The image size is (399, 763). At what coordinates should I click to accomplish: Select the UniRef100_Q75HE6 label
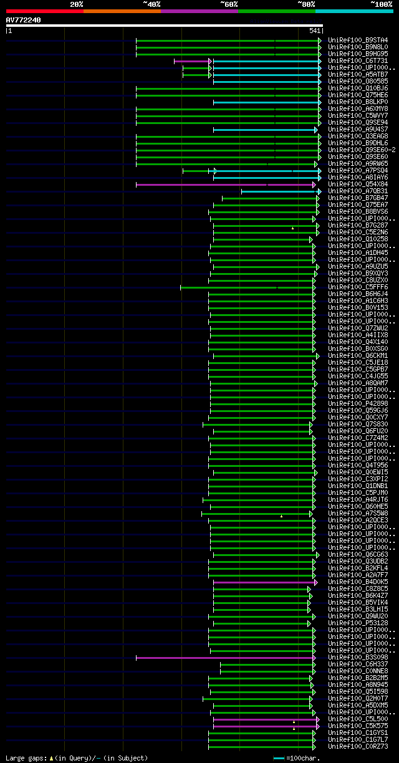358,95
